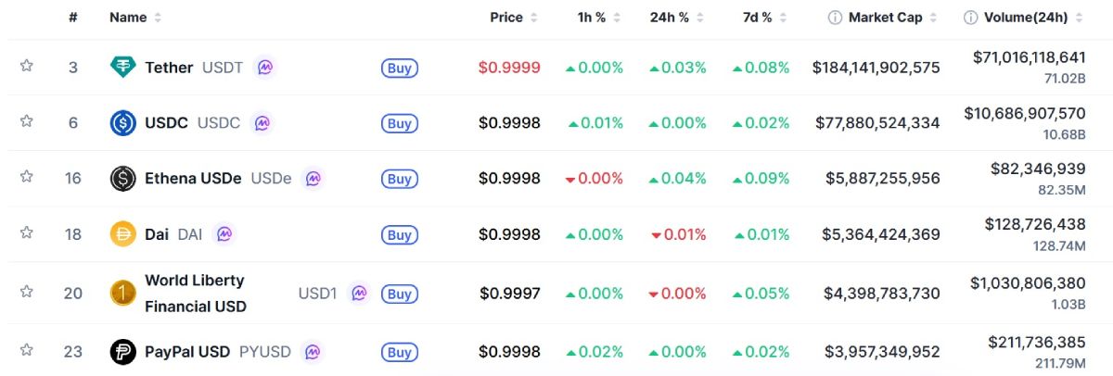This screenshot has width=1113, height=376.
Task: Star Tether to add to watchlist
Action: point(27,66)
